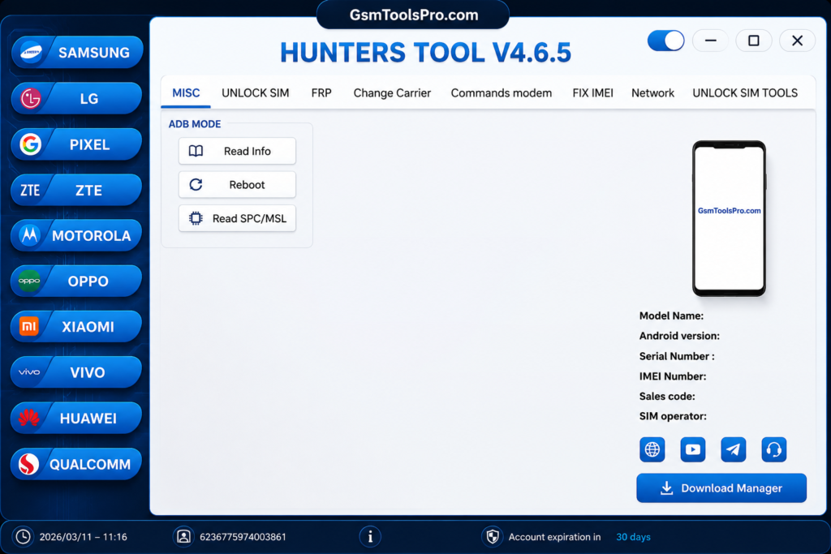The width and height of the screenshot is (831, 554).
Task: Click the account ID 6236775974003861
Action: pos(243,537)
